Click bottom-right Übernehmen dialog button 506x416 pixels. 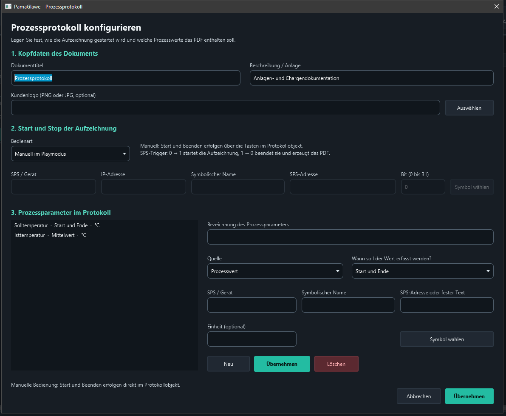tap(469, 396)
